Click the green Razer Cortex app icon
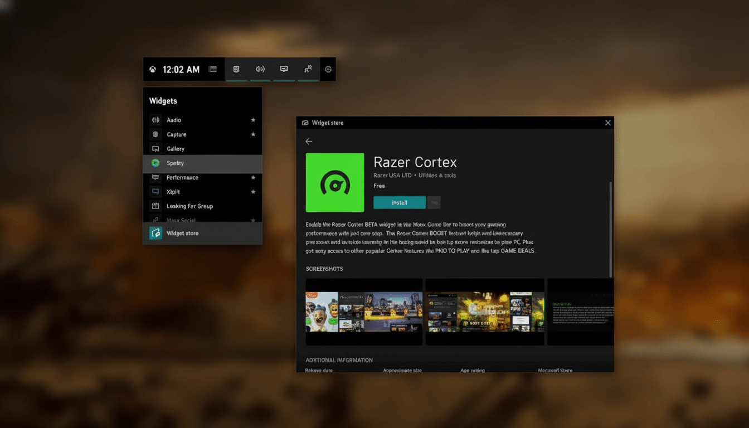 334,183
